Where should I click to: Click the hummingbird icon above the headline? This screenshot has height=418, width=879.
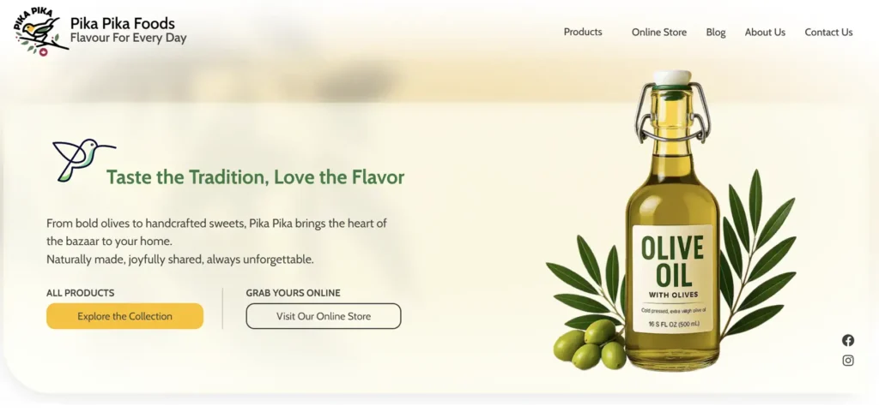click(x=84, y=160)
